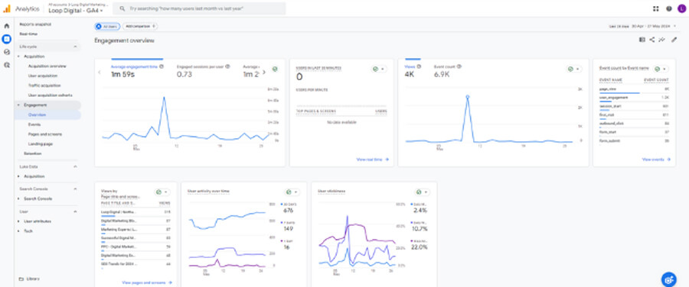This screenshot has width=689, height=287.
Task: Open status dropdown on Views card
Action: (x=573, y=69)
